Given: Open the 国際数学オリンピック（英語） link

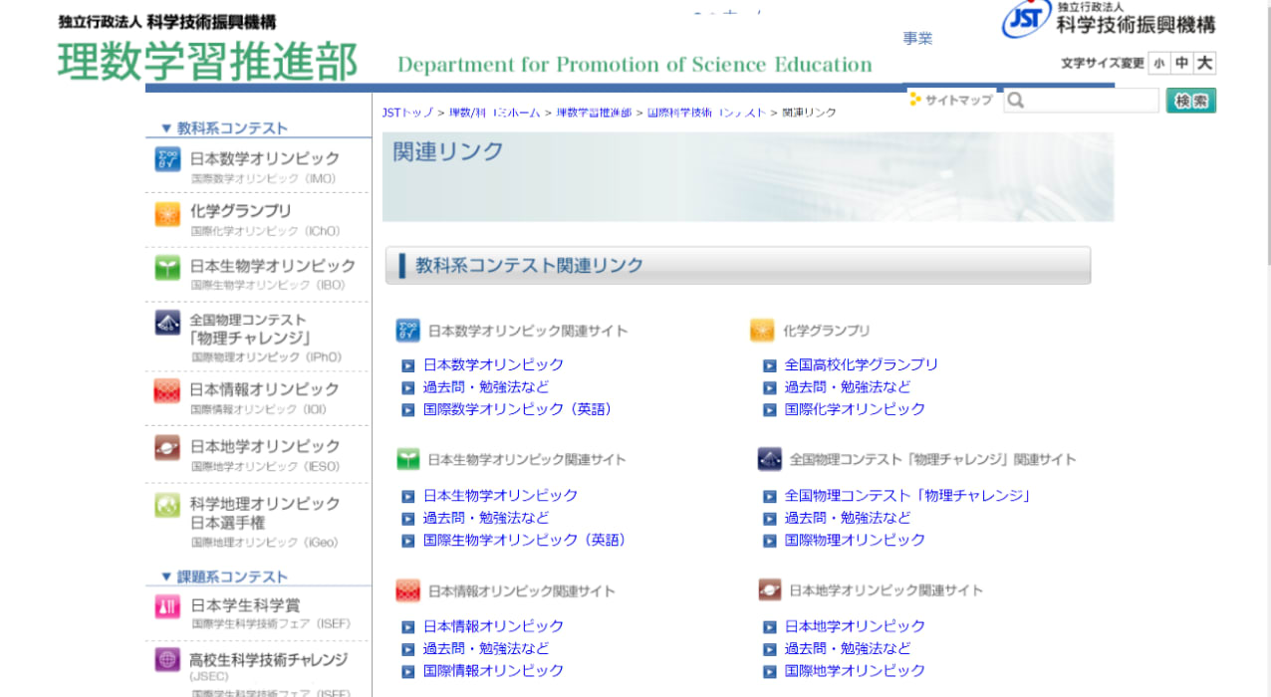Looking at the screenshot, I should tap(520, 409).
